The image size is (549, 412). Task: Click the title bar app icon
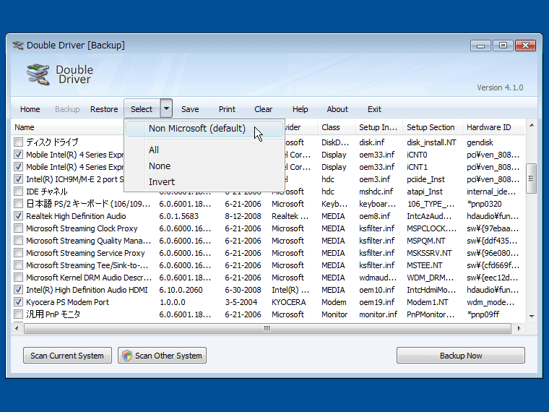tap(17, 46)
